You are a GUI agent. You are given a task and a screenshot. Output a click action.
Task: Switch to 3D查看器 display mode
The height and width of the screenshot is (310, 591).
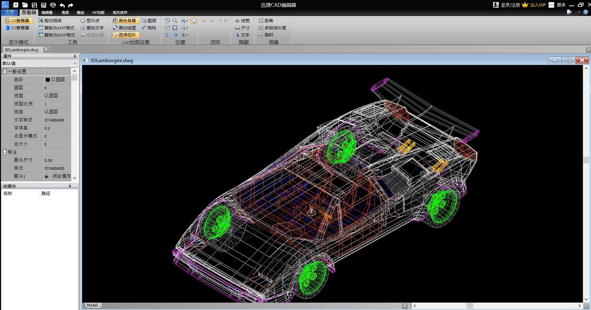point(17,28)
